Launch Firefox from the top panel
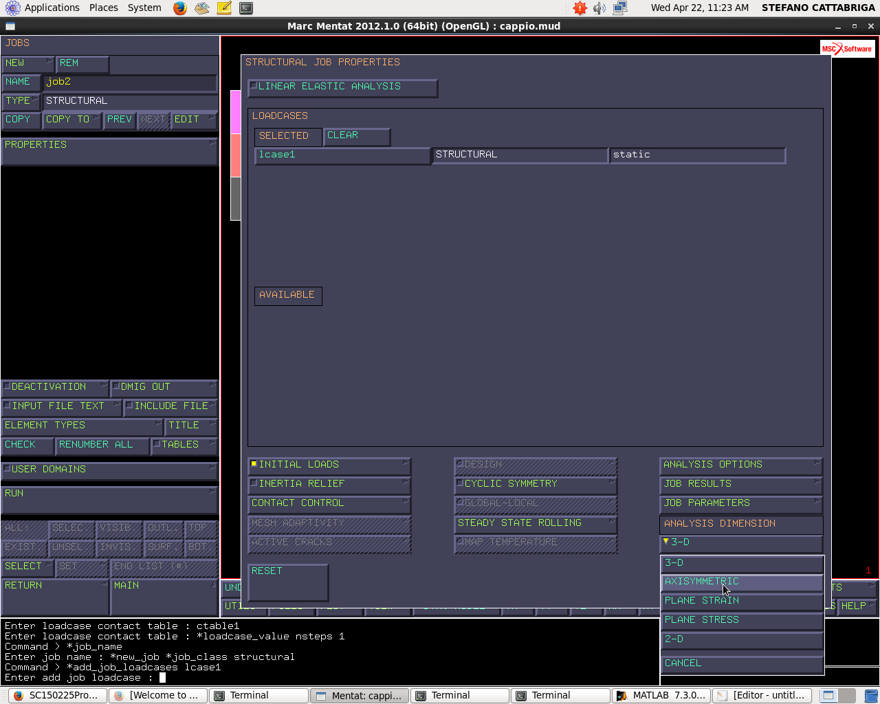This screenshot has height=704, width=880. (180, 8)
